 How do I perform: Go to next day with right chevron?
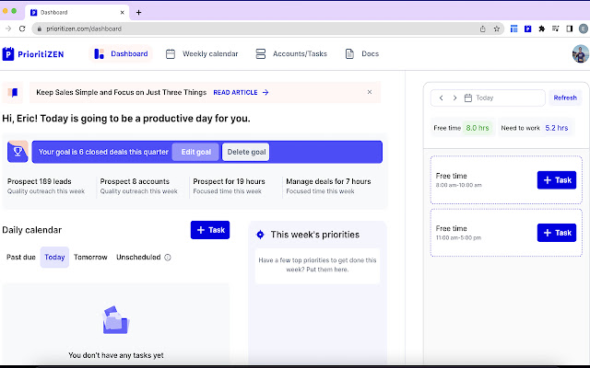pos(454,98)
